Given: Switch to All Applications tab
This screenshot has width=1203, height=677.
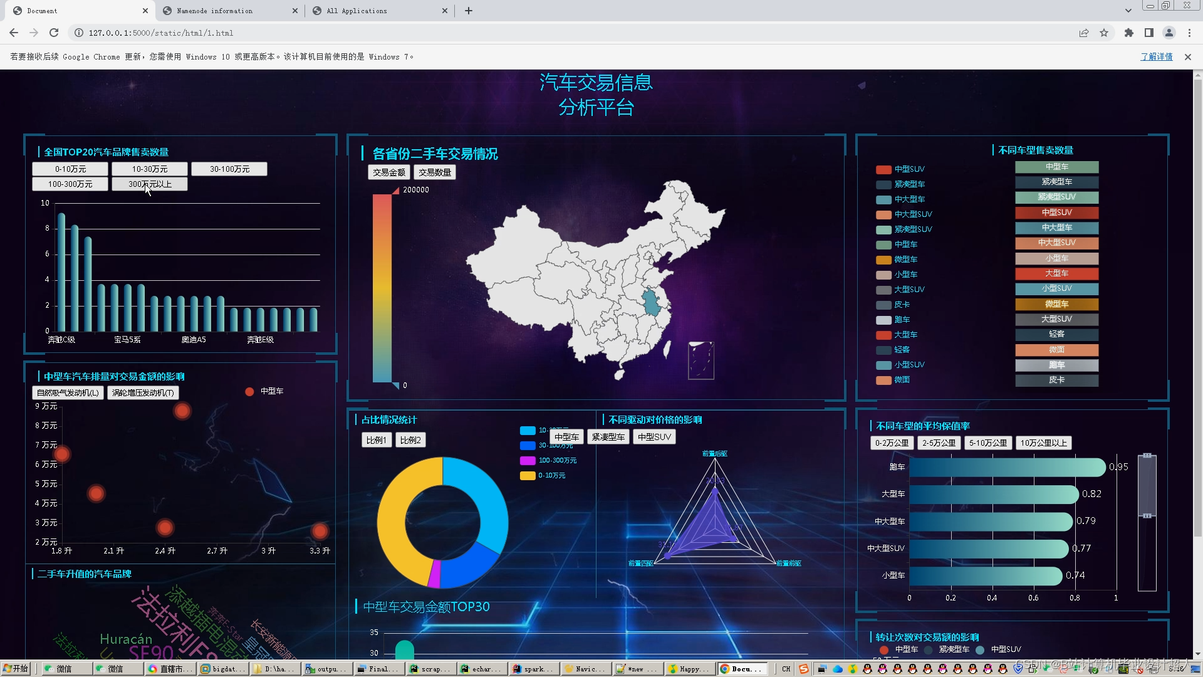Looking at the screenshot, I should pyautogui.click(x=357, y=11).
